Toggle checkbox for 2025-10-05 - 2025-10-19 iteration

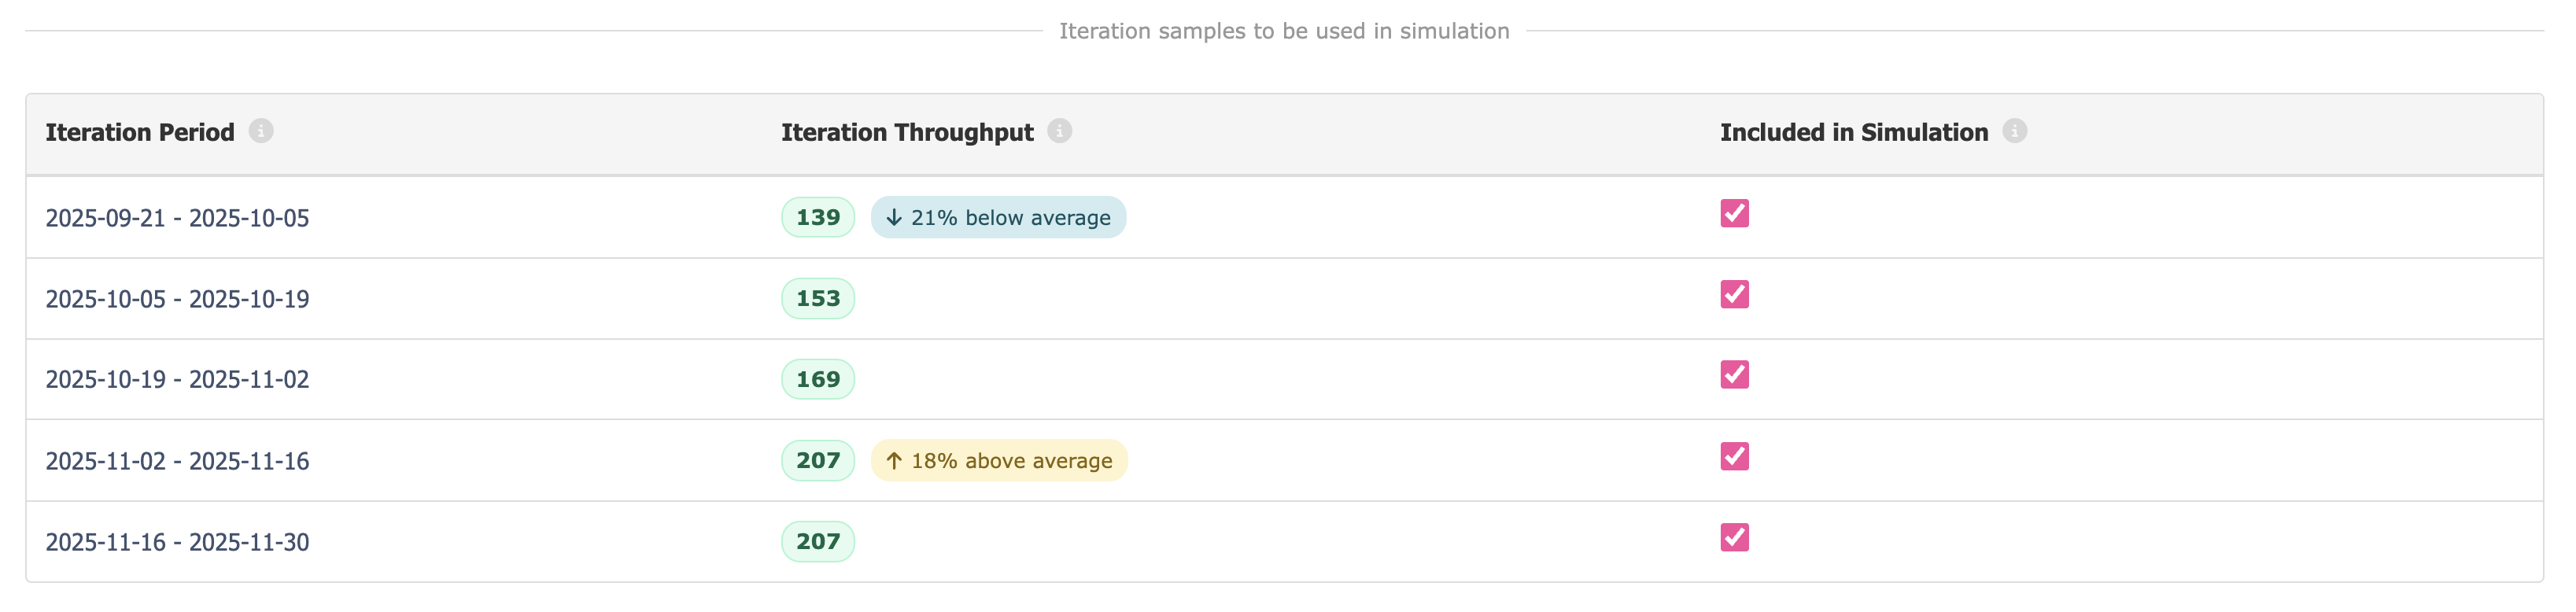1735,295
